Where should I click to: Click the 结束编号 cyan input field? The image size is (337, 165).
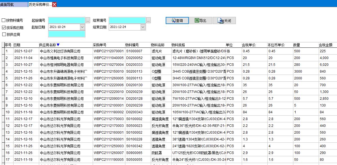127,20
